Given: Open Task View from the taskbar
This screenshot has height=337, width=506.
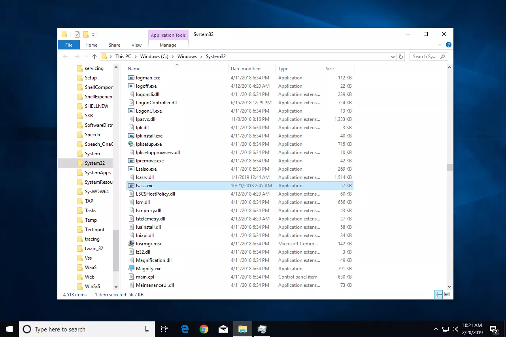Looking at the screenshot, I should 164,329.
